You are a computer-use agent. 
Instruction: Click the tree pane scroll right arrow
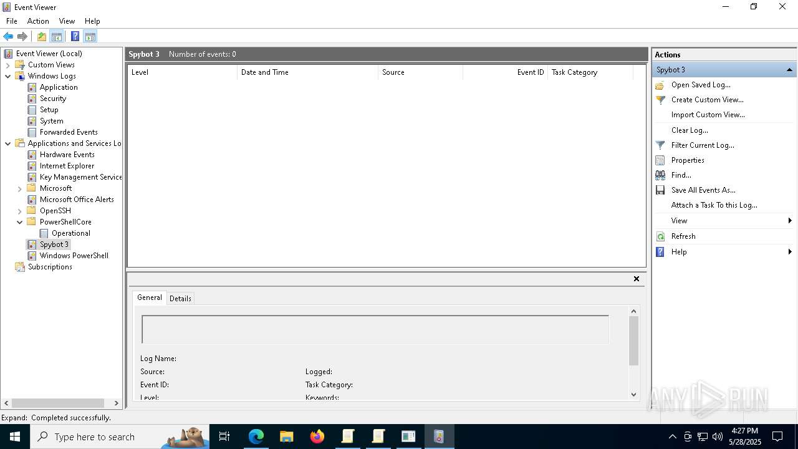pos(116,403)
